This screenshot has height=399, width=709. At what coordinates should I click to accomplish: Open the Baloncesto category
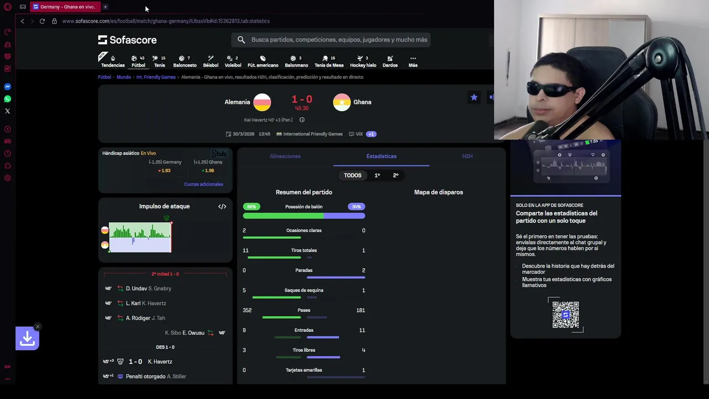click(184, 61)
